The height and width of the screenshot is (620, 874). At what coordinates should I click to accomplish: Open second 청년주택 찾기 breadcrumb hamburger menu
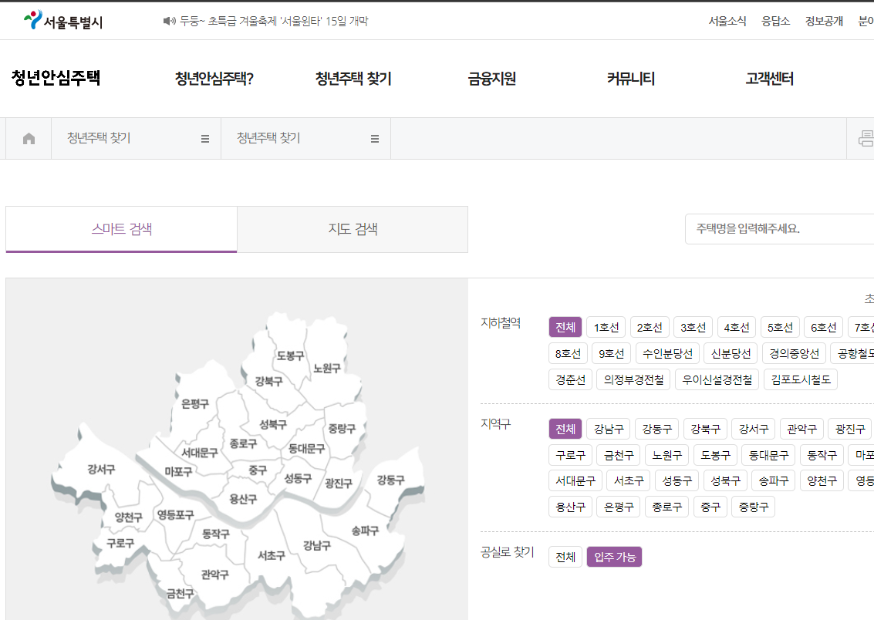pyautogui.click(x=375, y=139)
